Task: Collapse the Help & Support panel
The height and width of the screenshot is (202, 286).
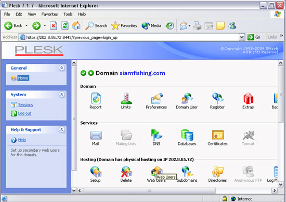Action: pos(62,129)
